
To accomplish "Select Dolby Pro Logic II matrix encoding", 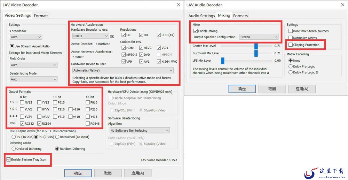I will point(290,72).
